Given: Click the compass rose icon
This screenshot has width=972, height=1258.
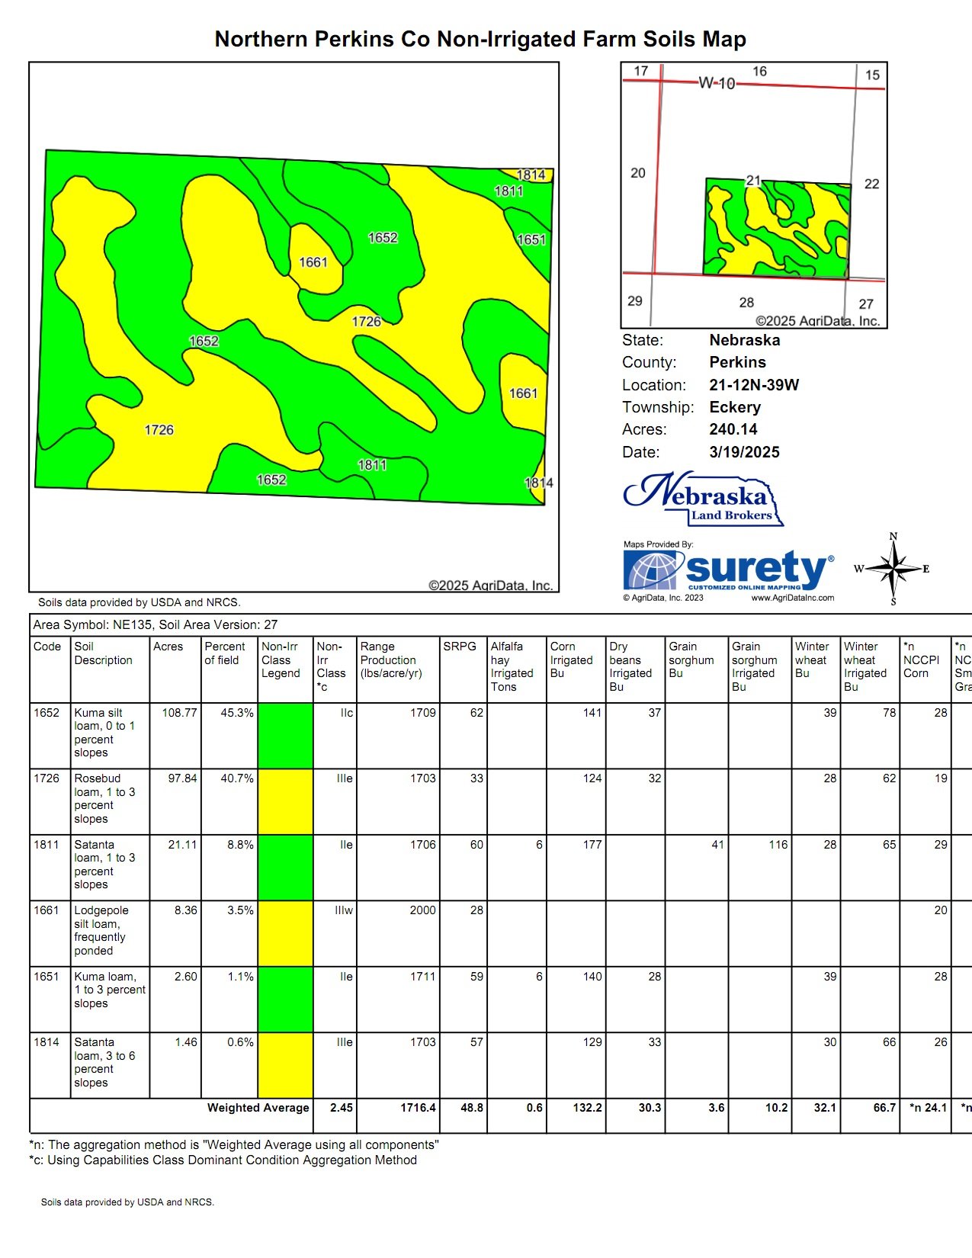Looking at the screenshot, I should (893, 570).
